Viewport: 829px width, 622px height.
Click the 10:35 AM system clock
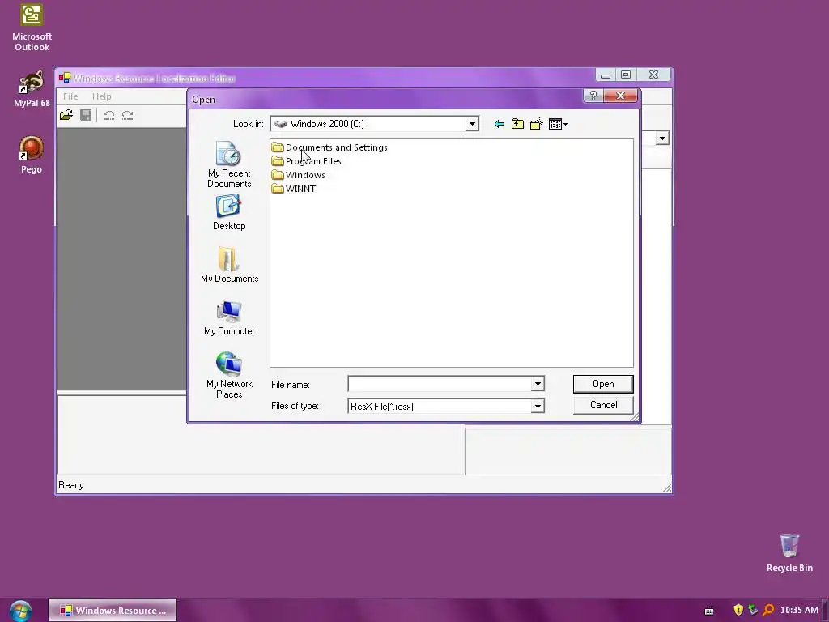799,611
